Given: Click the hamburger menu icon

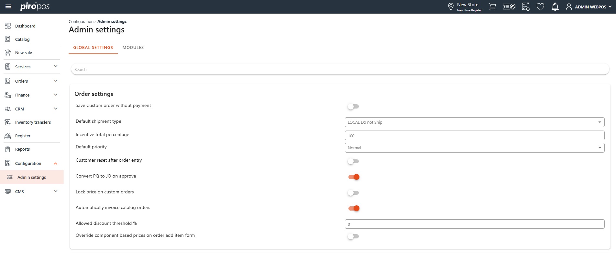Looking at the screenshot, I should point(8,6).
